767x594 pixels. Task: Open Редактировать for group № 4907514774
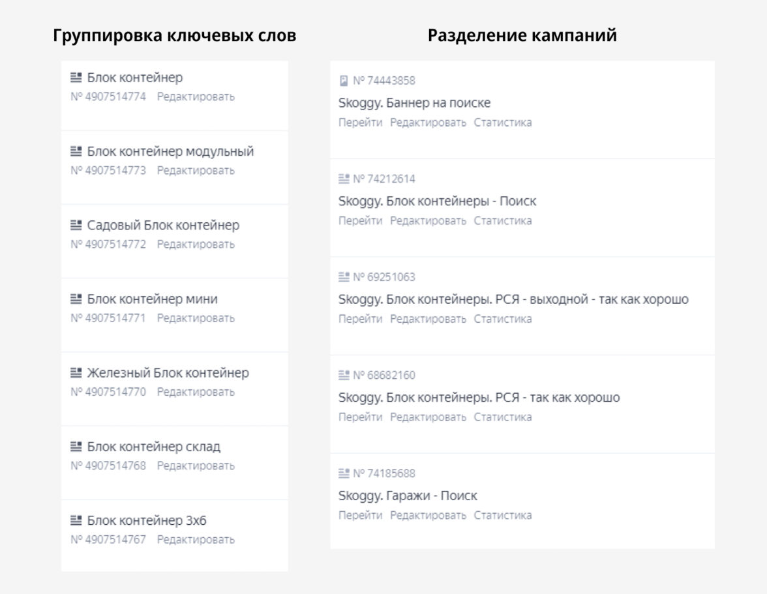coord(195,97)
